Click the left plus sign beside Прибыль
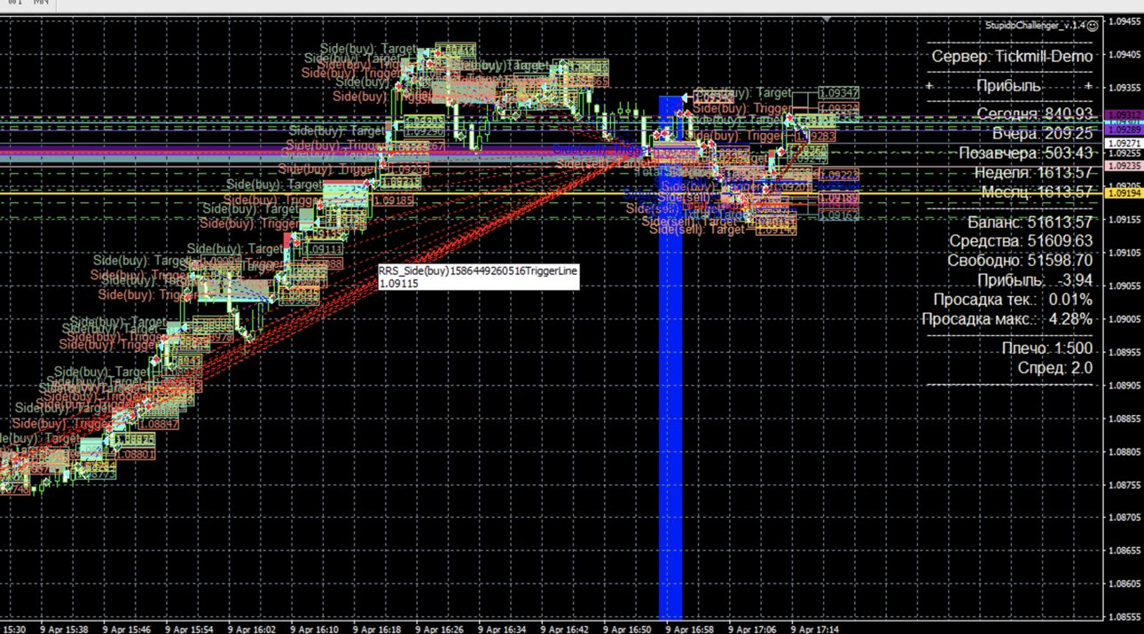The width and height of the screenshot is (1144, 634). [929, 86]
